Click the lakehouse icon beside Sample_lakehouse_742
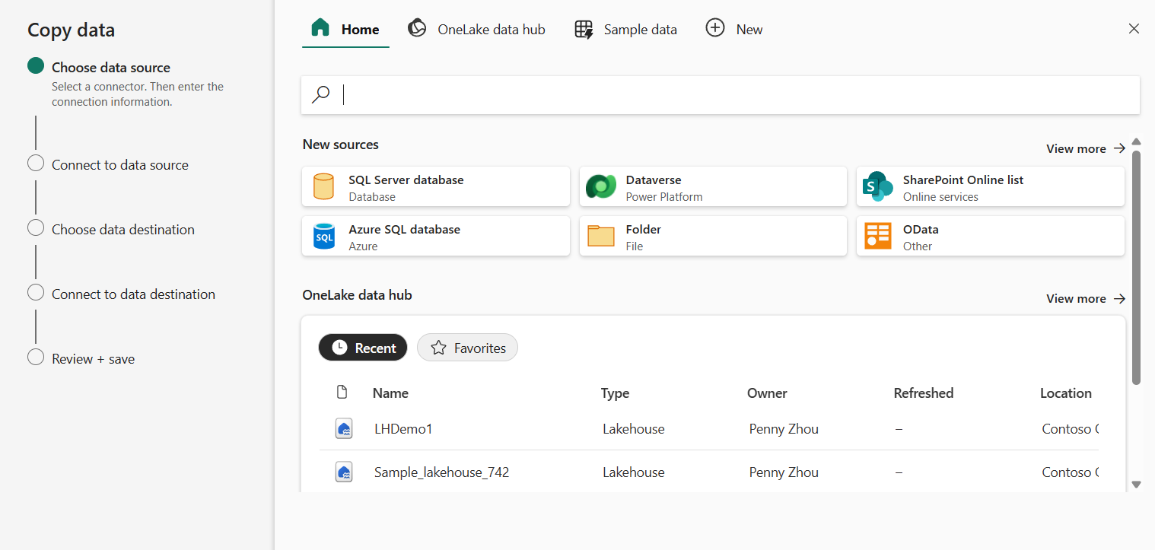1155x550 pixels. pyautogui.click(x=343, y=472)
